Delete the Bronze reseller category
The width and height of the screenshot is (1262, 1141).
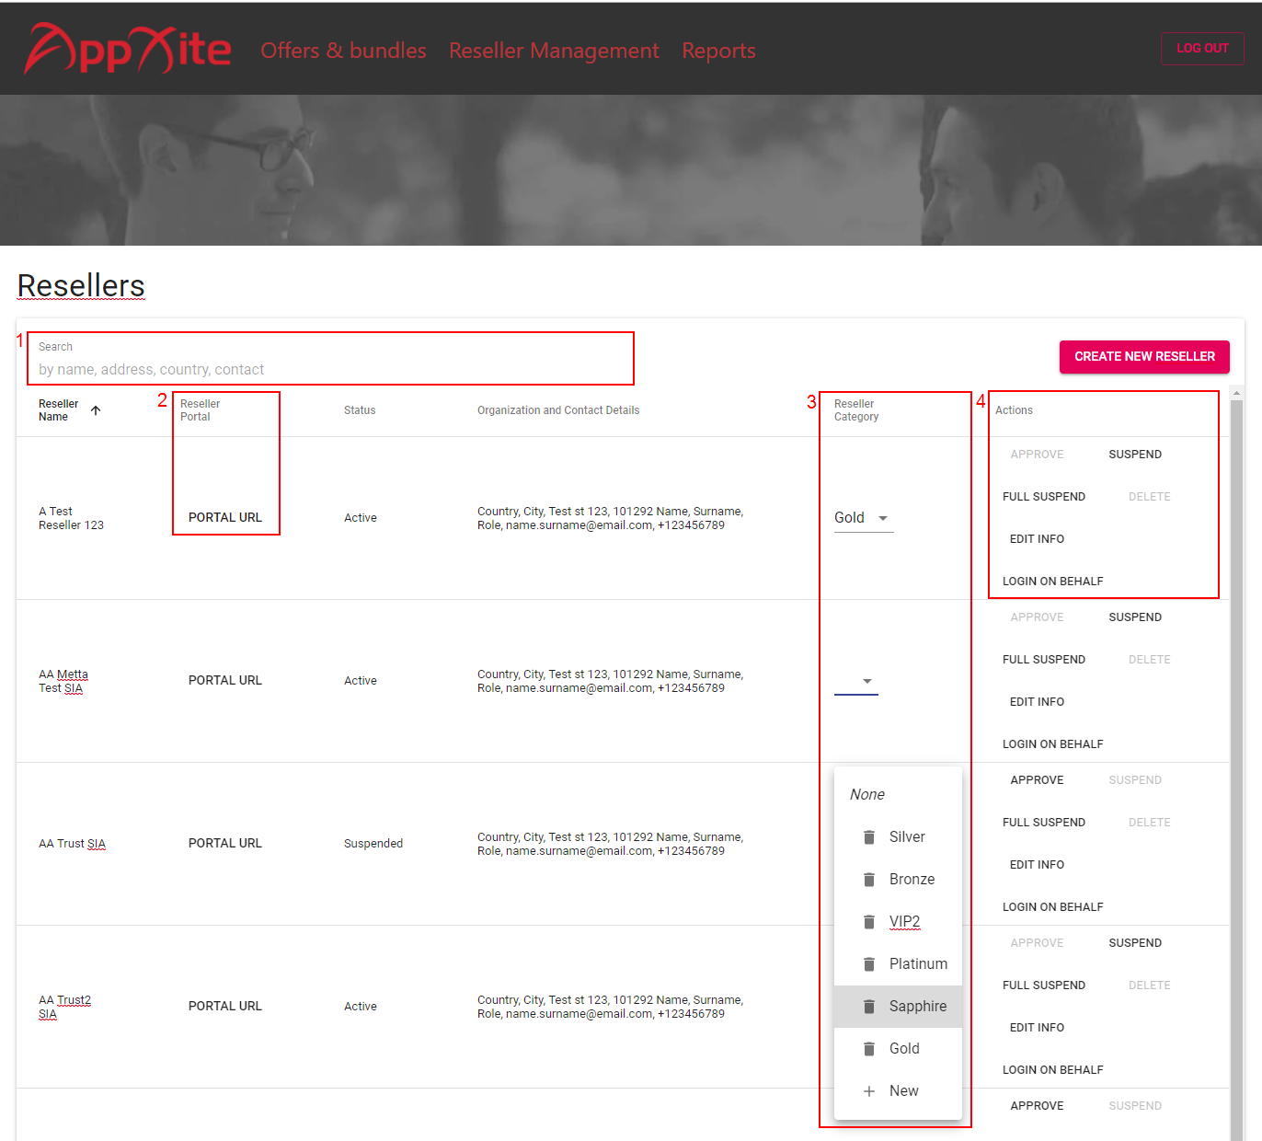pos(869,879)
